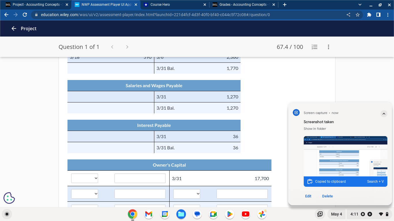The width and height of the screenshot is (394, 221).
Task: Open the question list icon beside the score
Action: coord(314,47)
